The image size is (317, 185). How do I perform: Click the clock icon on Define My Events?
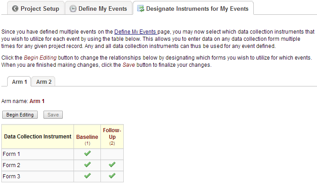coord(73,9)
